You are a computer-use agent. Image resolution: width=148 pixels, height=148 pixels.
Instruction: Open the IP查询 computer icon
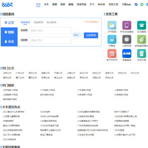click(x=112, y=39)
